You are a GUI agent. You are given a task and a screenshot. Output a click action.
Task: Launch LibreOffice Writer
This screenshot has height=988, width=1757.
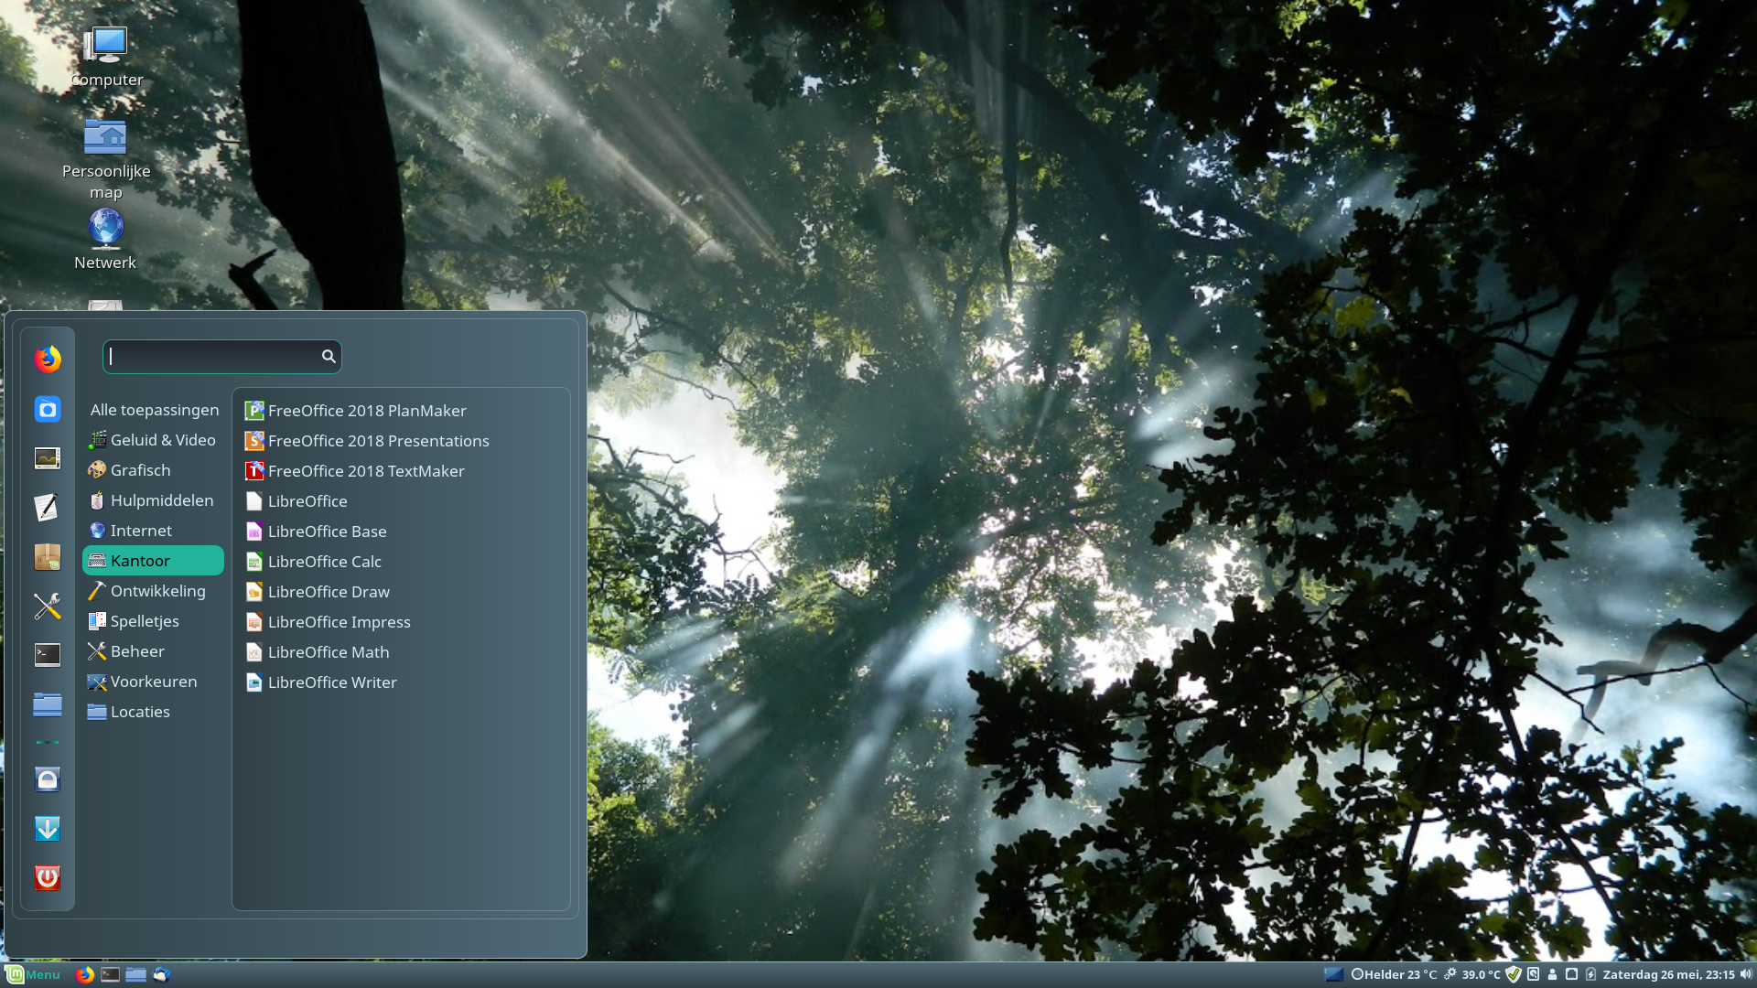click(401, 682)
